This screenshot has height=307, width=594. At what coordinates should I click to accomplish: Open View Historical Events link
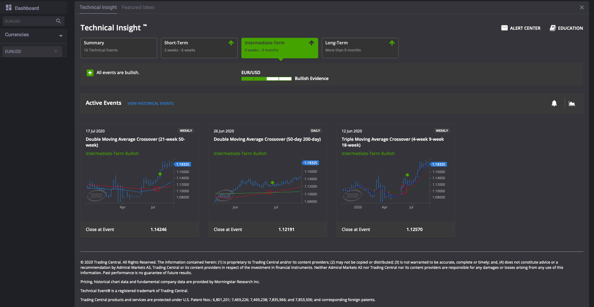[x=150, y=103]
